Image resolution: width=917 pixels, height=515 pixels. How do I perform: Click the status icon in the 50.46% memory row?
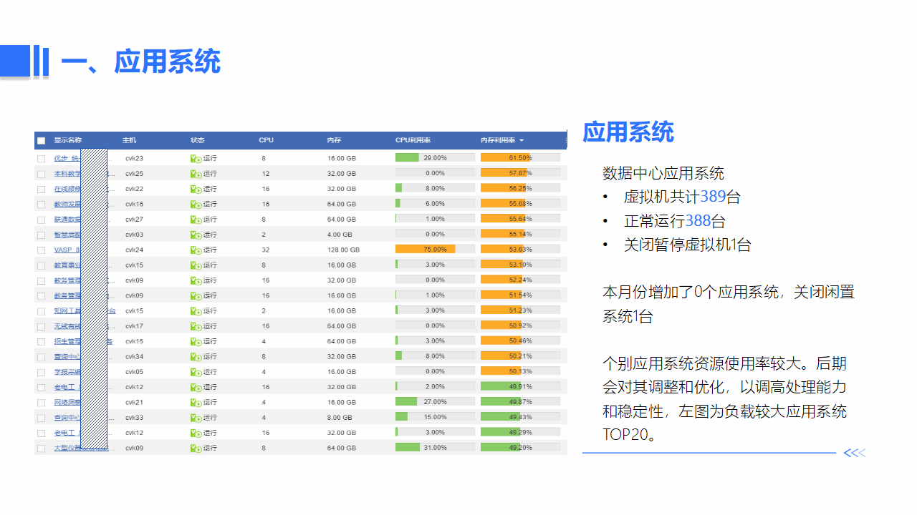pos(196,341)
